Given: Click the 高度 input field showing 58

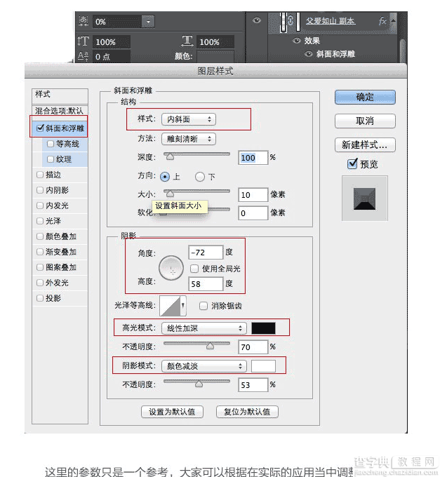Looking at the screenshot, I should point(206,284).
